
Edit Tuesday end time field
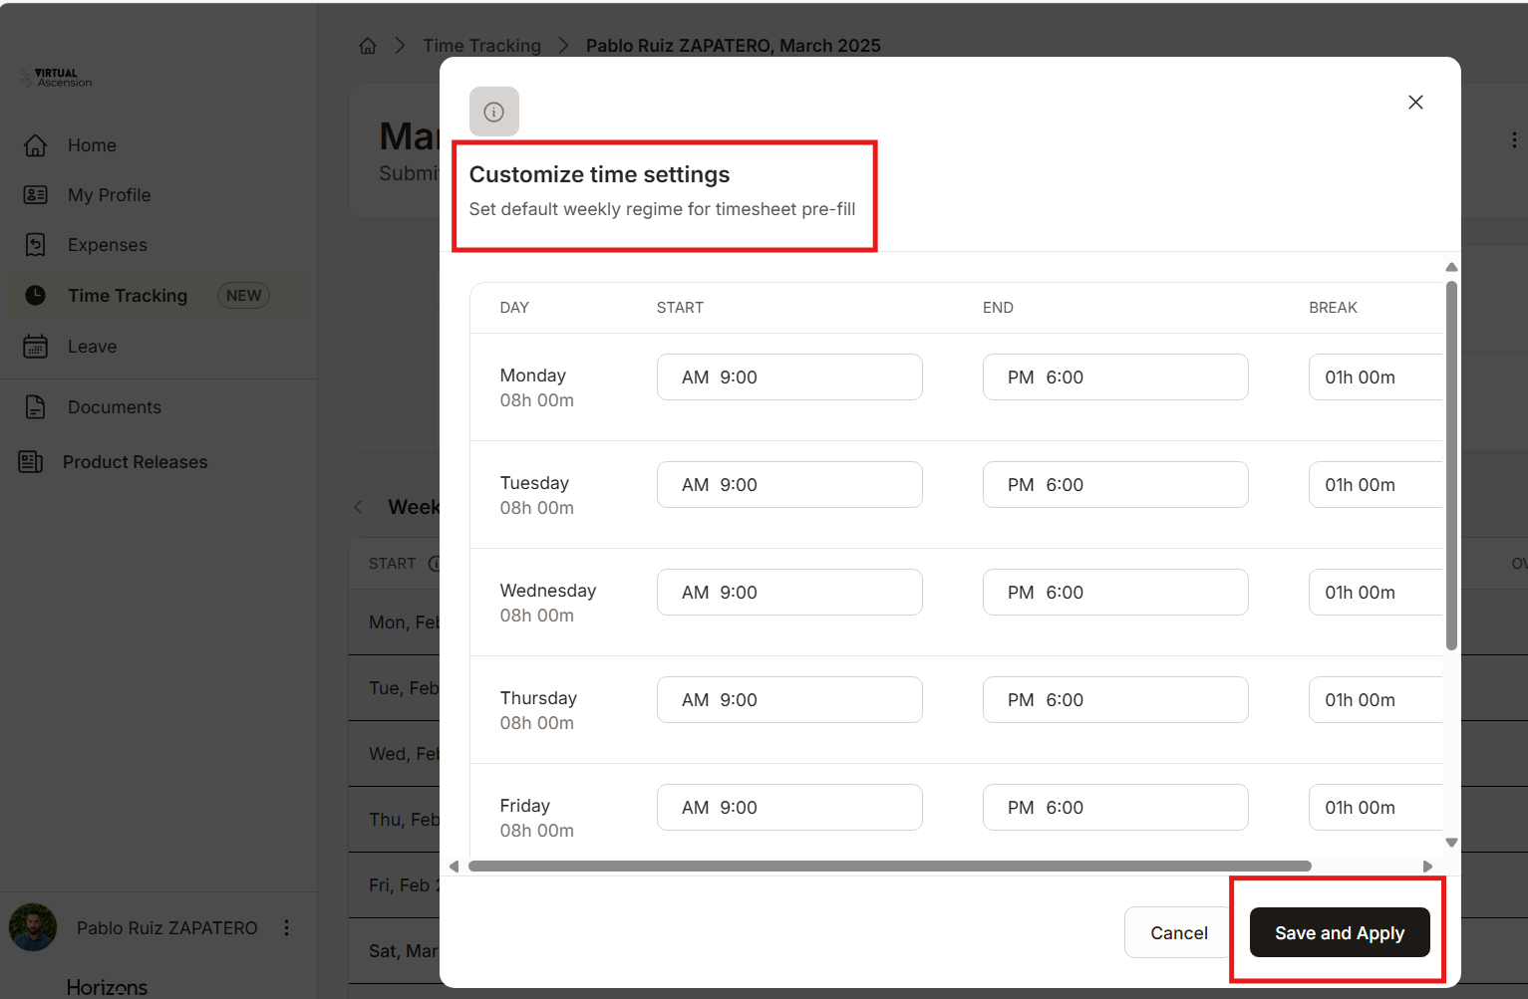click(1115, 485)
